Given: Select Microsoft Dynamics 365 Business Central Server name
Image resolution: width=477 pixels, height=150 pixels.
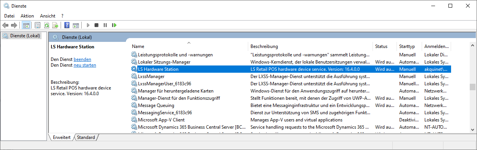Looking at the screenshot, I should click(192, 127).
